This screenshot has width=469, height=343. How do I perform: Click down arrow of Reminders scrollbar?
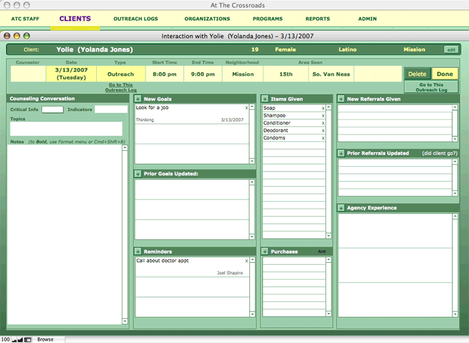click(252, 314)
